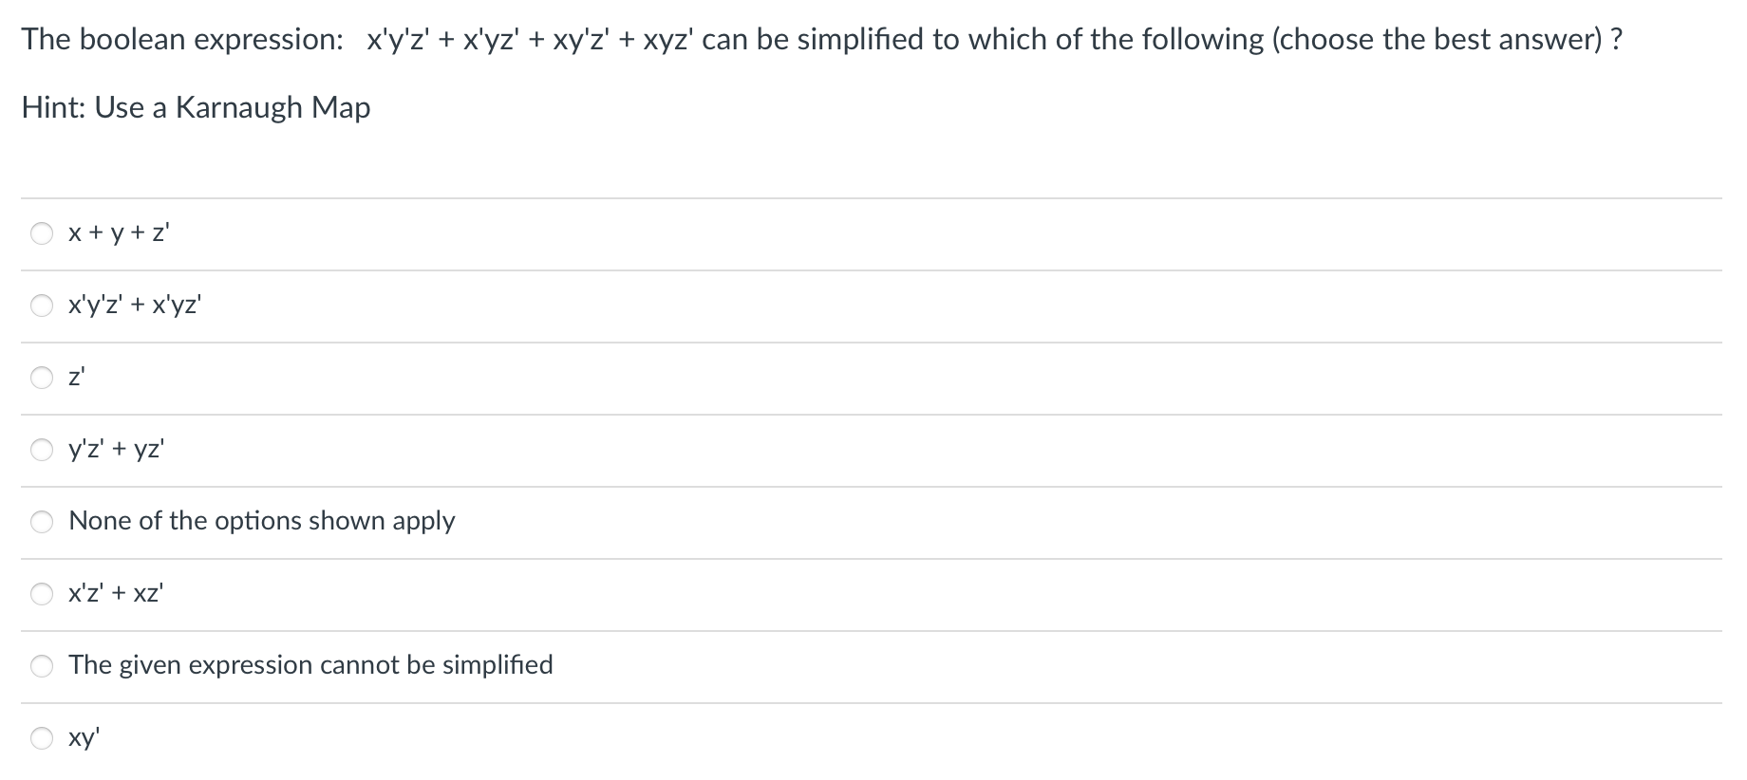Click the answer text "x'z' + xz'"
1747x780 pixels.
115,593
